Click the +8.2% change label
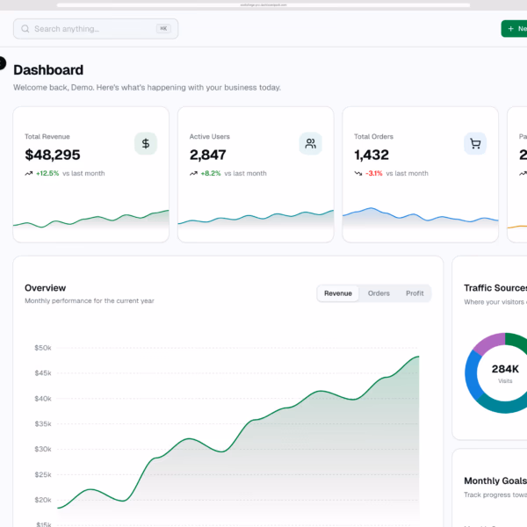 [211, 173]
